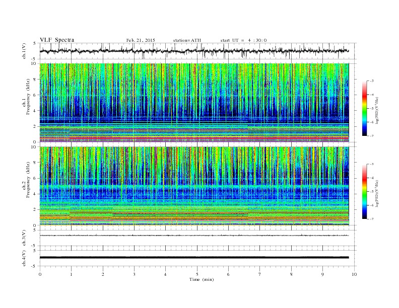Click the ch.2 "Frequency (kHz)" axis label
This screenshot has height=308, width=399.
pos(28,180)
